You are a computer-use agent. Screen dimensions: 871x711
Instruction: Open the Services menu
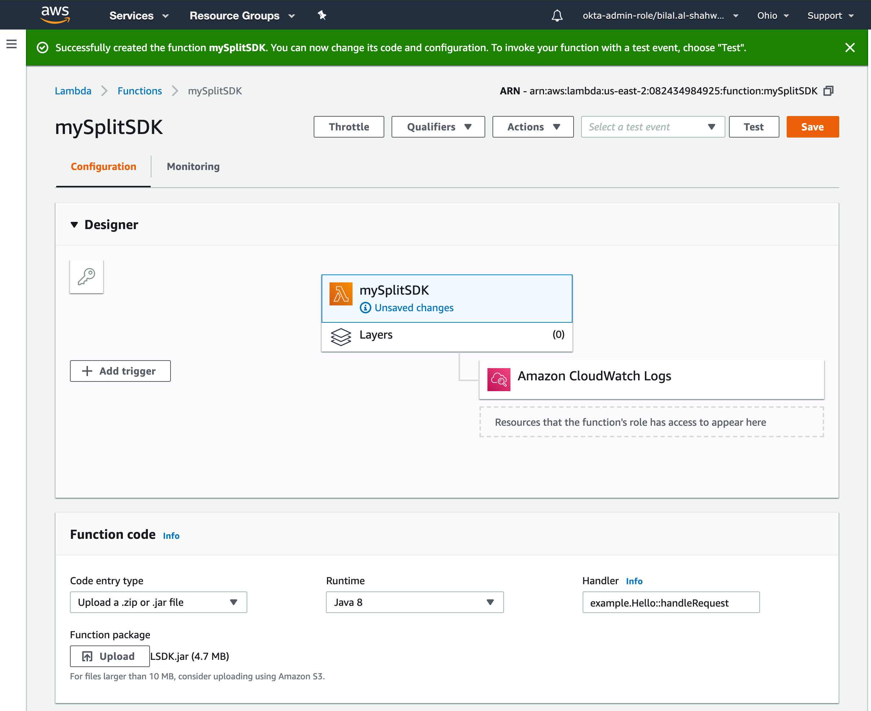(138, 15)
